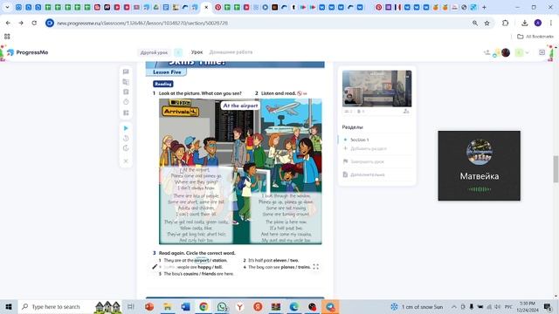Image resolution: width=559 pixels, height=314 pixels.
Task: Circle the word 'station' in sentence 1
Action: click(219, 260)
